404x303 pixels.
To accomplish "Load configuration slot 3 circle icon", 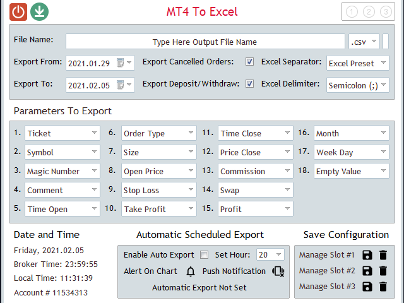I will pyautogui.click(x=386, y=12).
